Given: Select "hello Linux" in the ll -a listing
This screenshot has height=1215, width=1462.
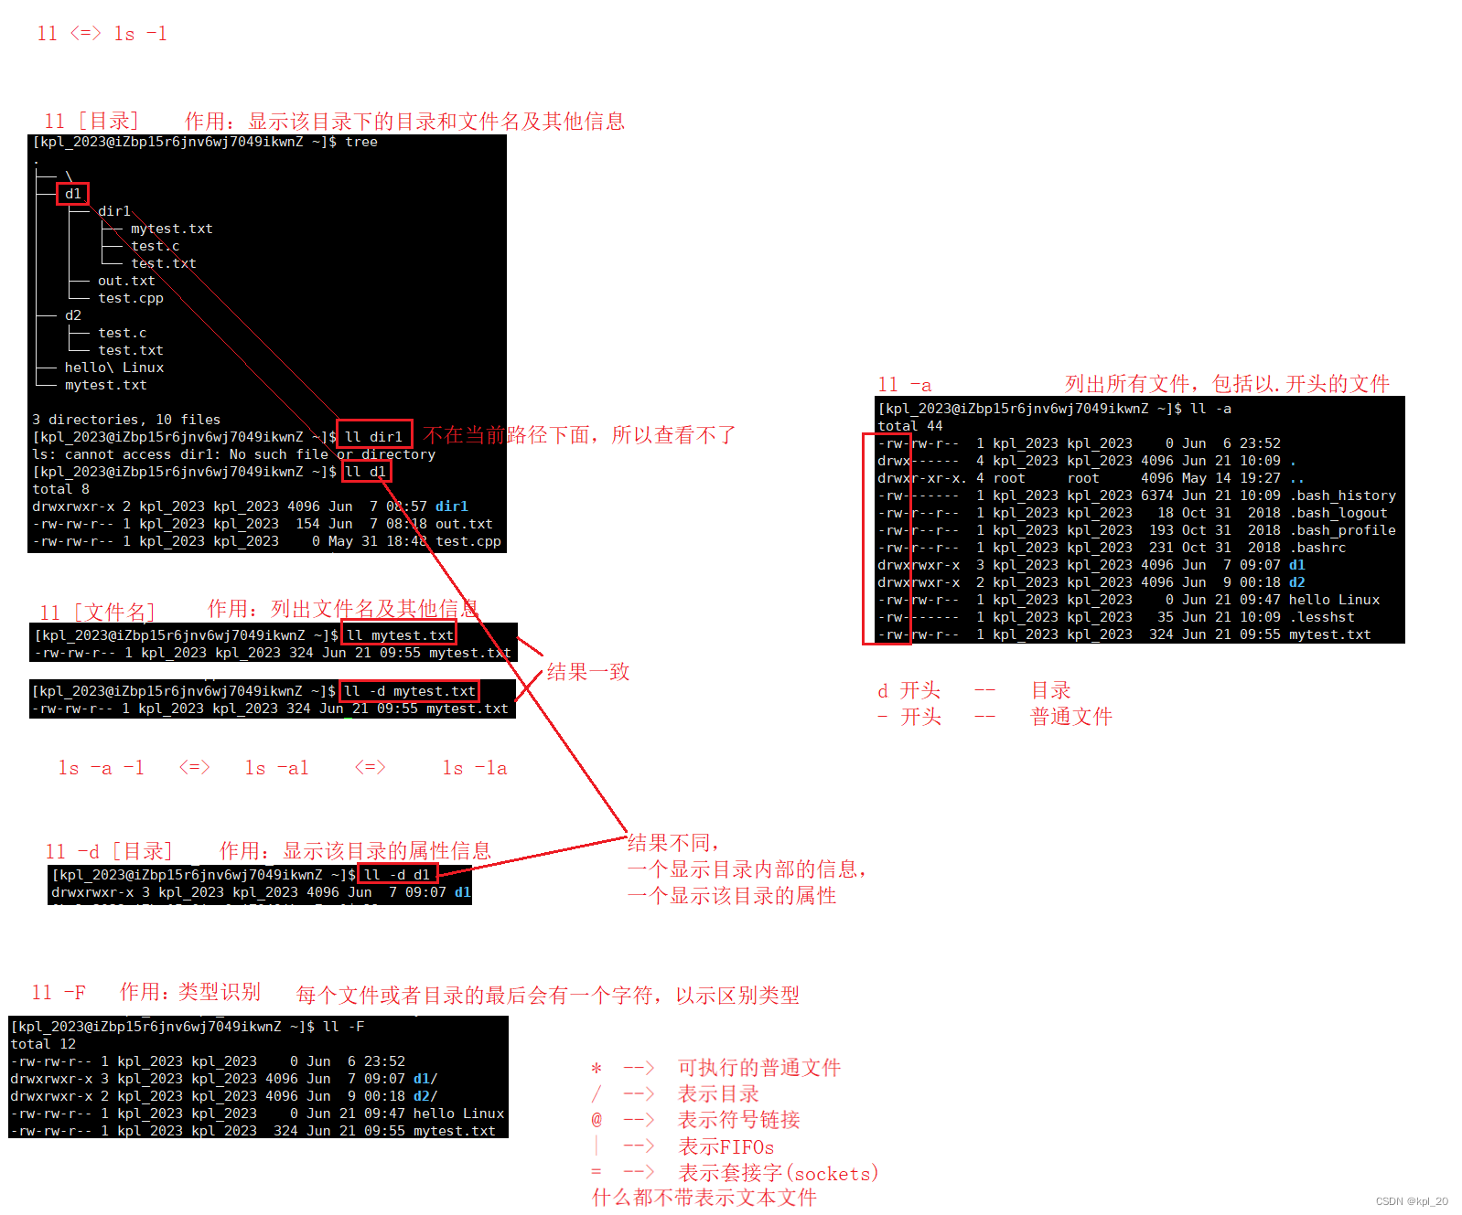Looking at the screenshot, I should [1335, 600].
